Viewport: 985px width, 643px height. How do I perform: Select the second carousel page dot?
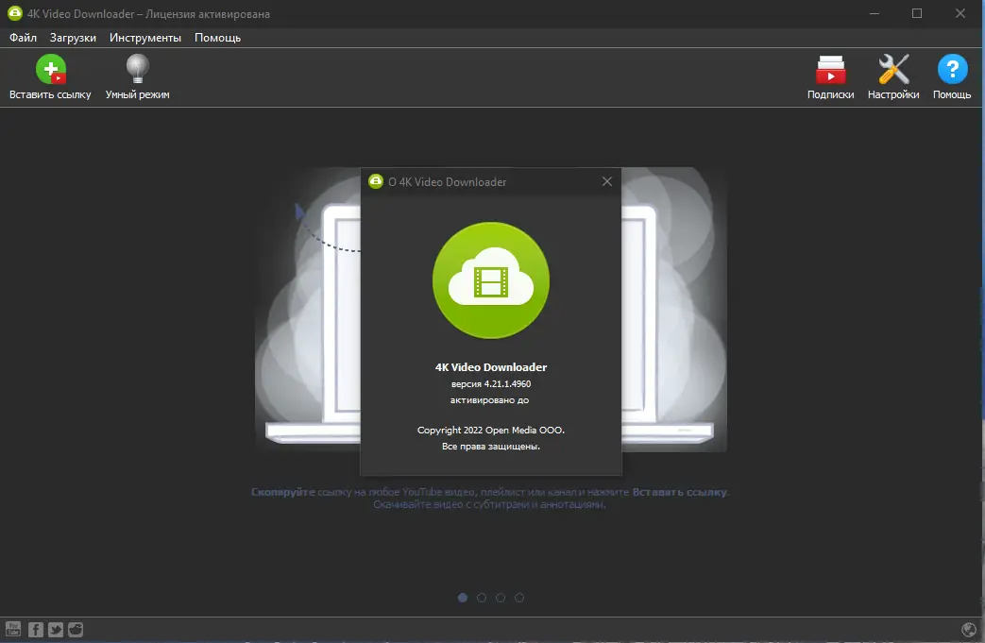(x=482, y=598)
